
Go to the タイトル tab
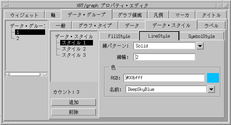pyautogui.click(x=211, y=15)
